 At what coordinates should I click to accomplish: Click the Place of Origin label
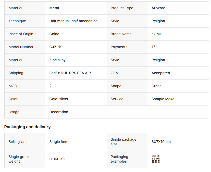(x=21, y=34)
